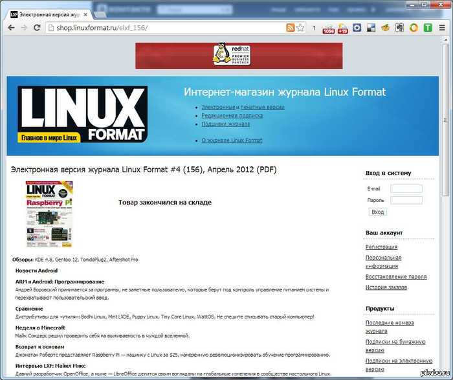
Task: Open the extension icon with +19 badge
Action: 342,28
